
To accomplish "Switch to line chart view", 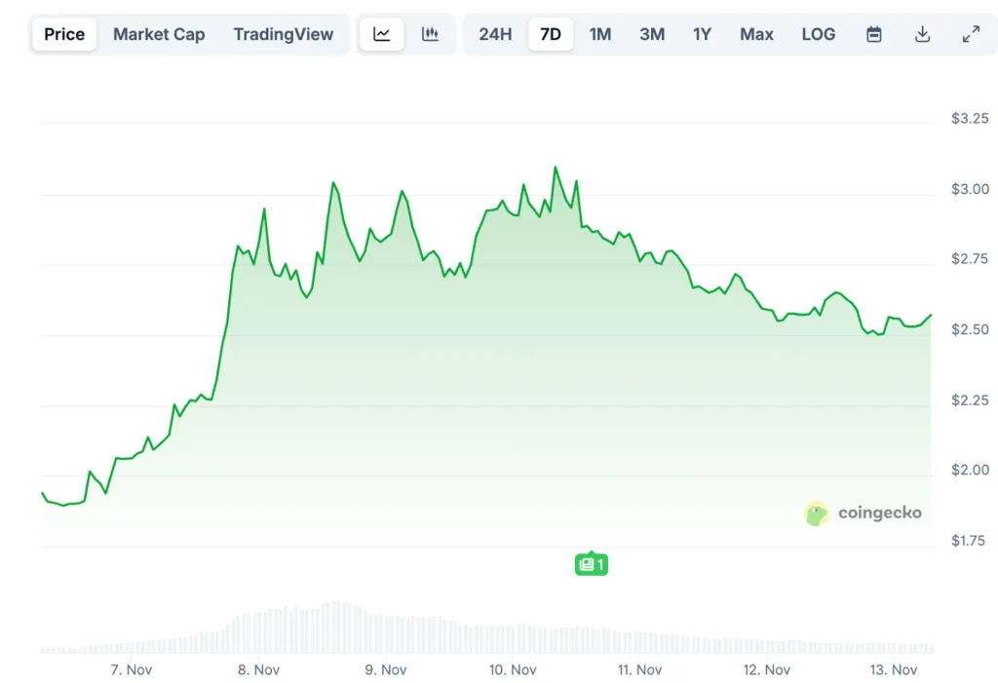I will click(381, 33).
